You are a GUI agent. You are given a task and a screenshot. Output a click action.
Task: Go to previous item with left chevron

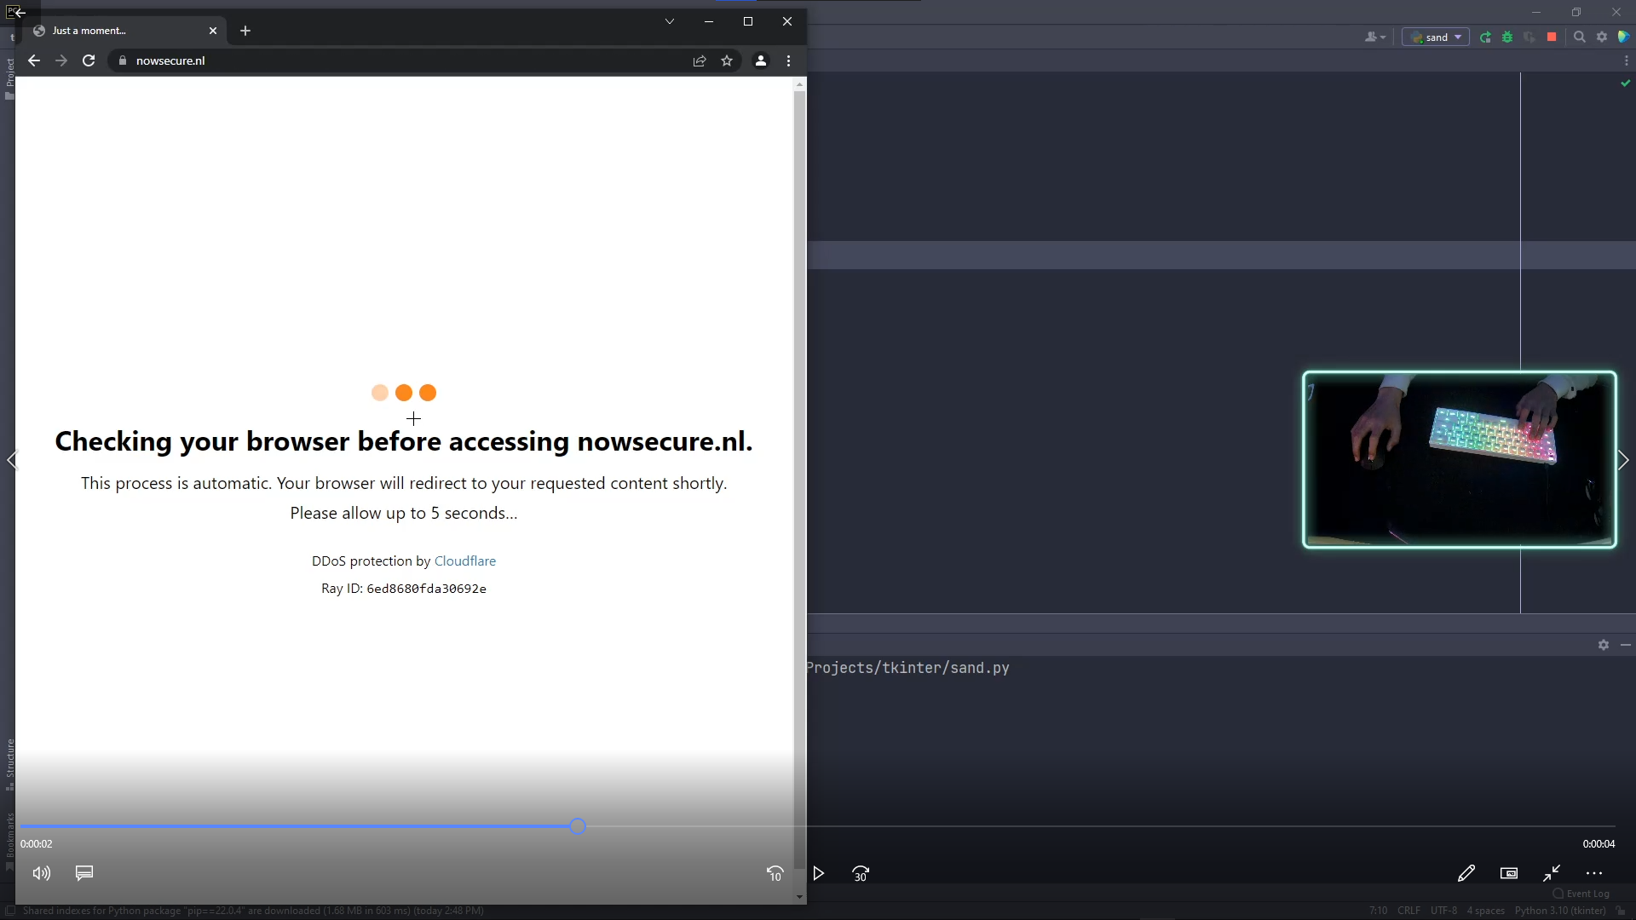(x=12, y=460)
